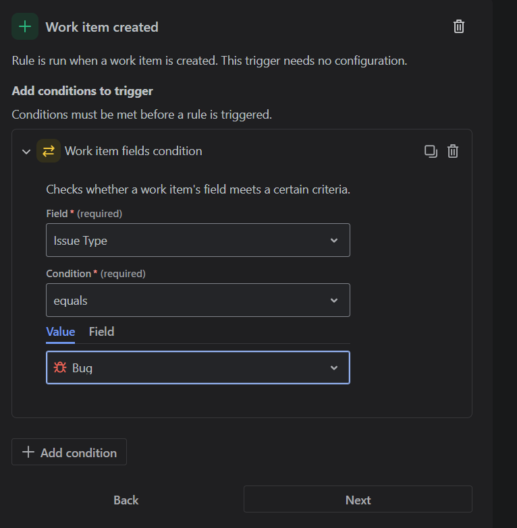The image size is (517, 528).
Task: Click the Next button
Action: [358, 499]
